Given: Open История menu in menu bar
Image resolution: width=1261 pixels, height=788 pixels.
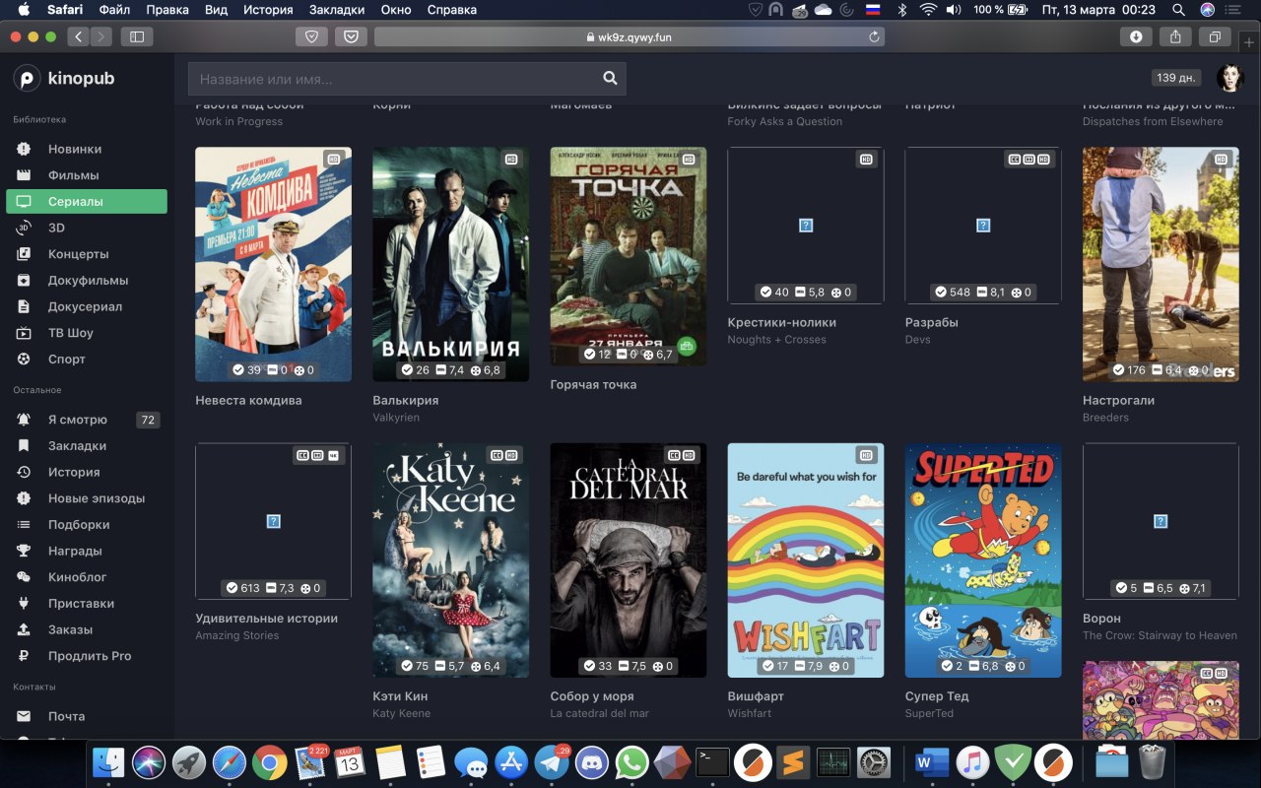Looking at the screenshot, I should [268, 10].
